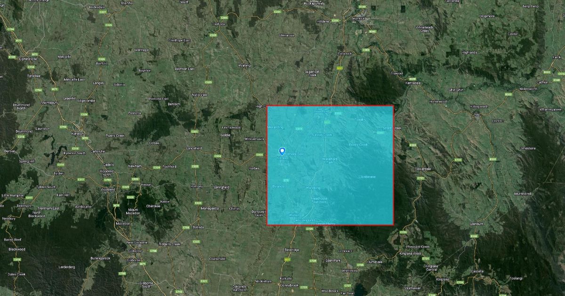Image resolution: width=565 pixels, height=296 pixels.
Task: Click the Pheasant Creek place label
Action: tap(419, 246)
